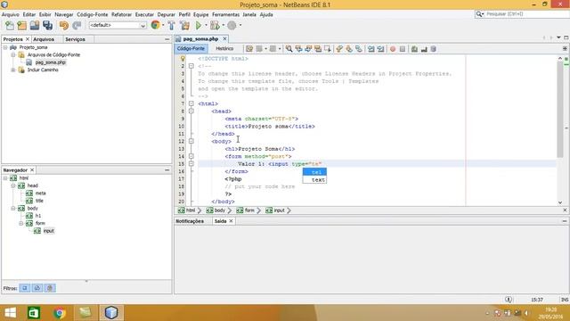
Task: Toggle third Filtros filter button
Action: pyautogui.click(x=50, y=288)
